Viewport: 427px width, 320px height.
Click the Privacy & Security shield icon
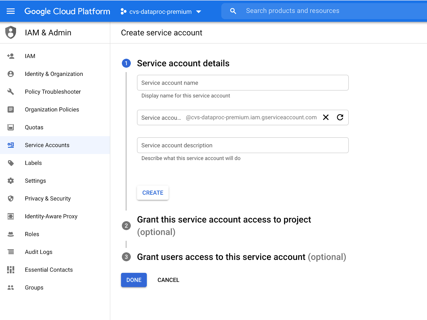11,198
